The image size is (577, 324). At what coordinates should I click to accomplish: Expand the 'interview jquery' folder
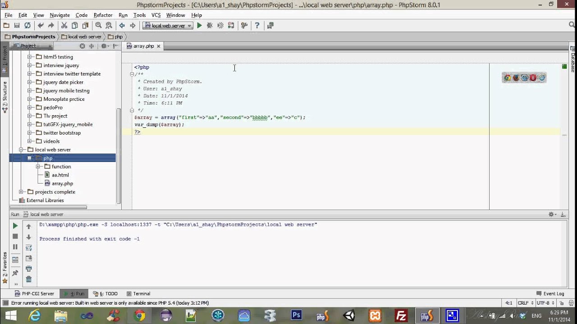(x=30, y=65)
